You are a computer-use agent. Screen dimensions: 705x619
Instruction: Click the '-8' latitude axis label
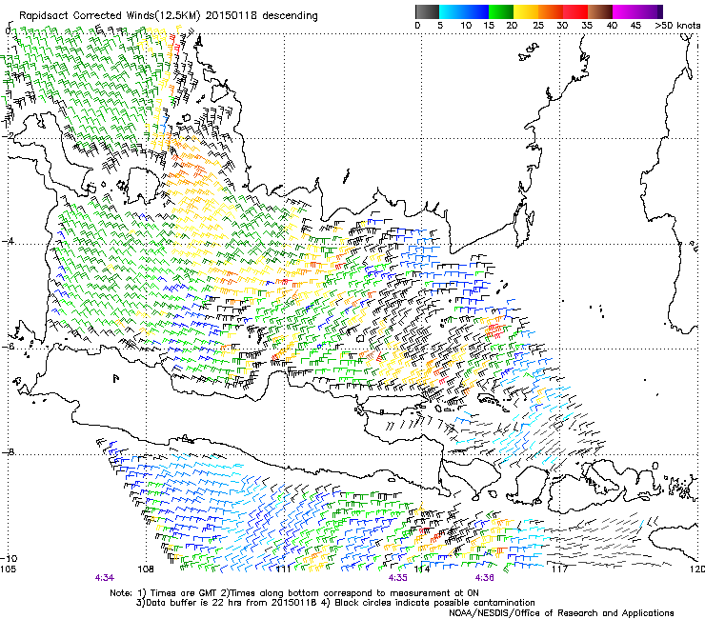point(8,452)
